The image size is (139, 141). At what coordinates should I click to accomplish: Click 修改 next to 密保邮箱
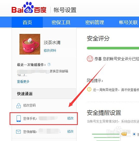coord(70,131)
